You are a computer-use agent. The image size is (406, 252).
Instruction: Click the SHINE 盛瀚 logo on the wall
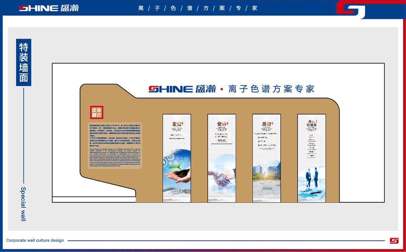click(182, 89)
